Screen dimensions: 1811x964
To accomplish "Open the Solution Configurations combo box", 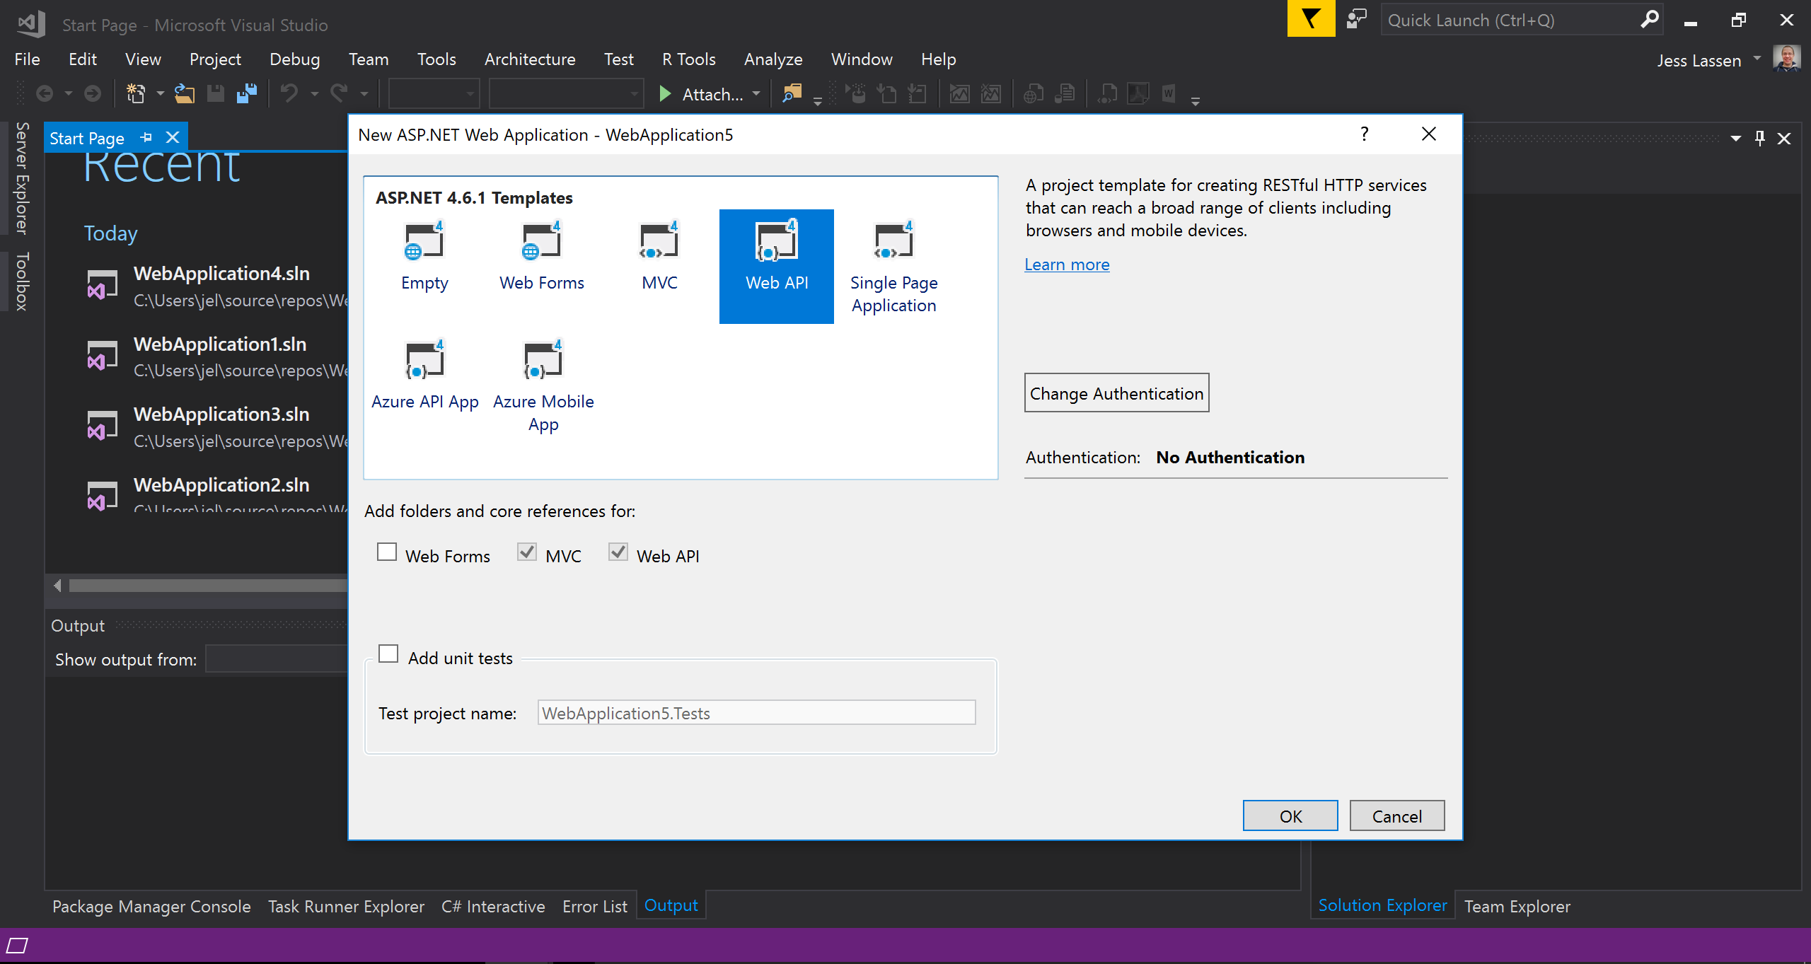I will [434, 93].
